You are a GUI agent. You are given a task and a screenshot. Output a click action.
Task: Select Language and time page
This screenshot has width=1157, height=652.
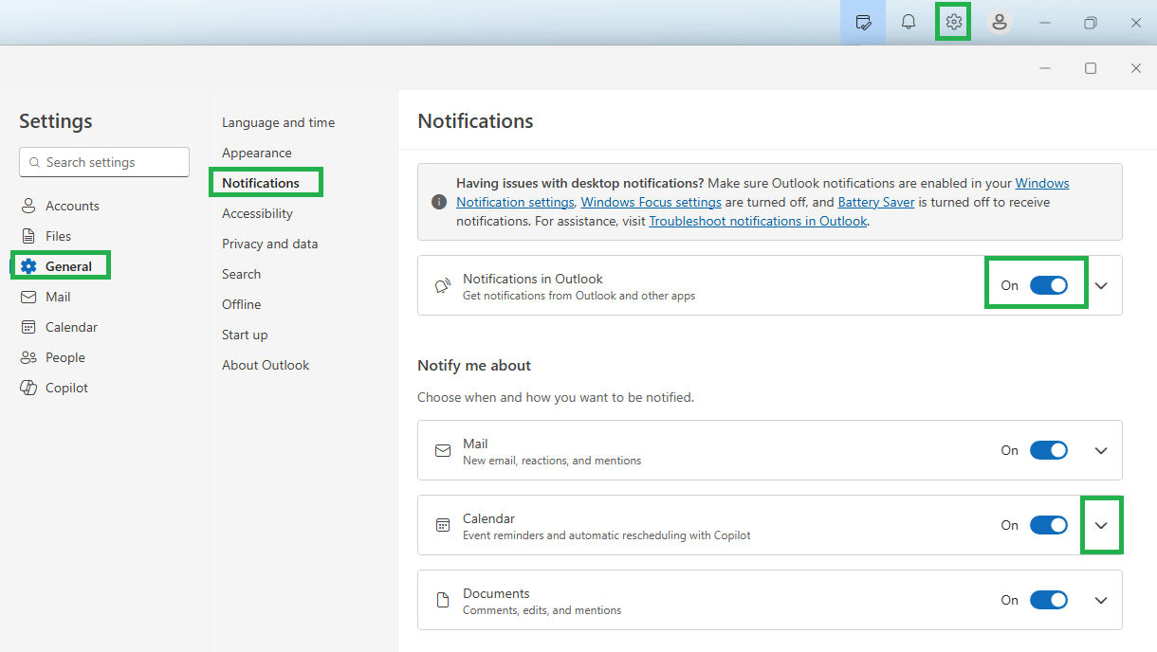(278, 122)
